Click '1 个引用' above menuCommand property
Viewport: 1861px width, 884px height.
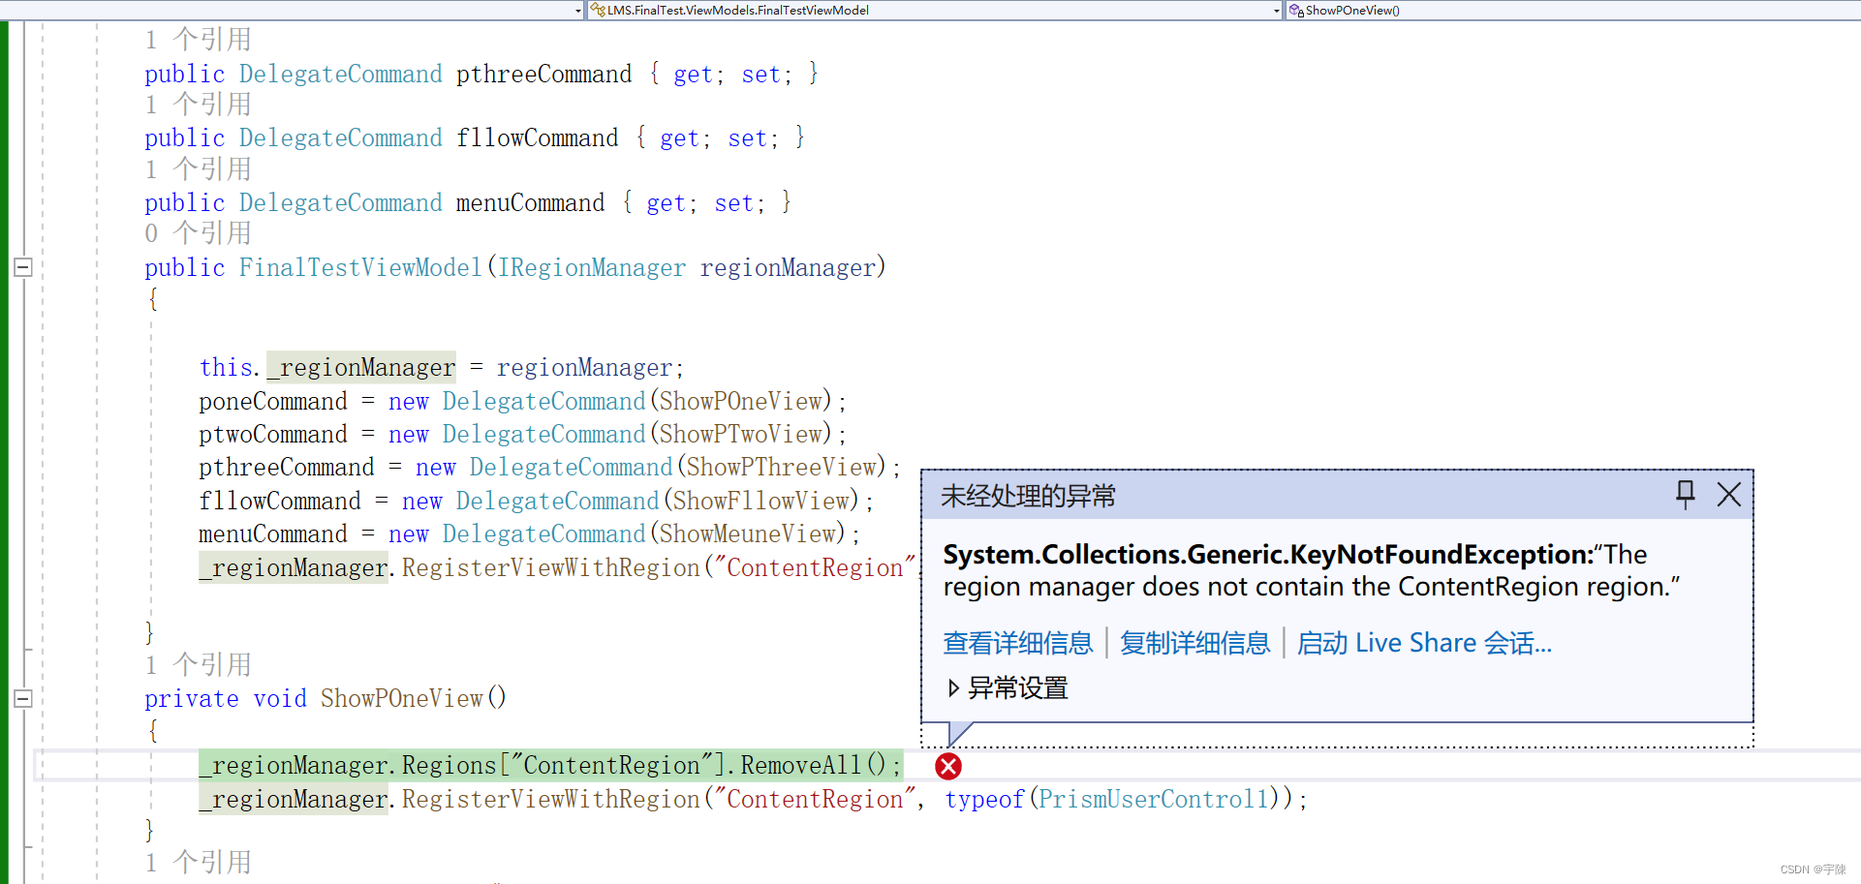click(x=199, y=169)
